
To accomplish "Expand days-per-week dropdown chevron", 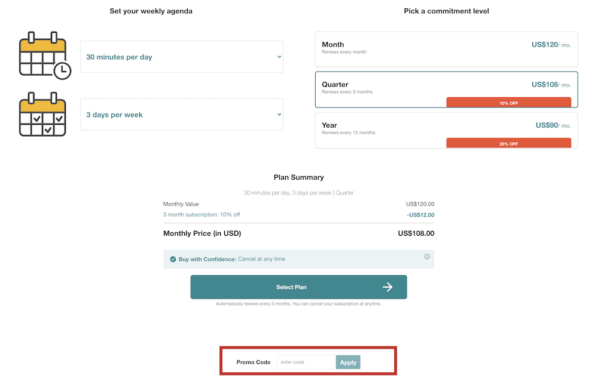I will click(279, 115).
